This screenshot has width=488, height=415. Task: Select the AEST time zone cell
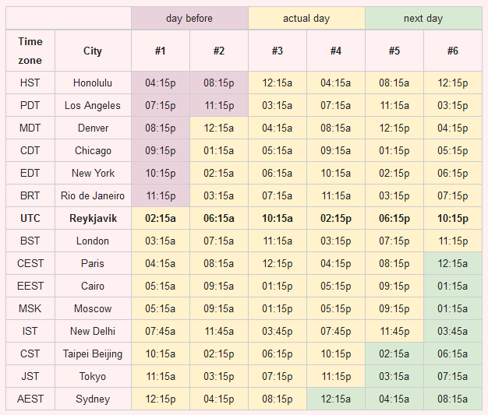coord(30,399)
